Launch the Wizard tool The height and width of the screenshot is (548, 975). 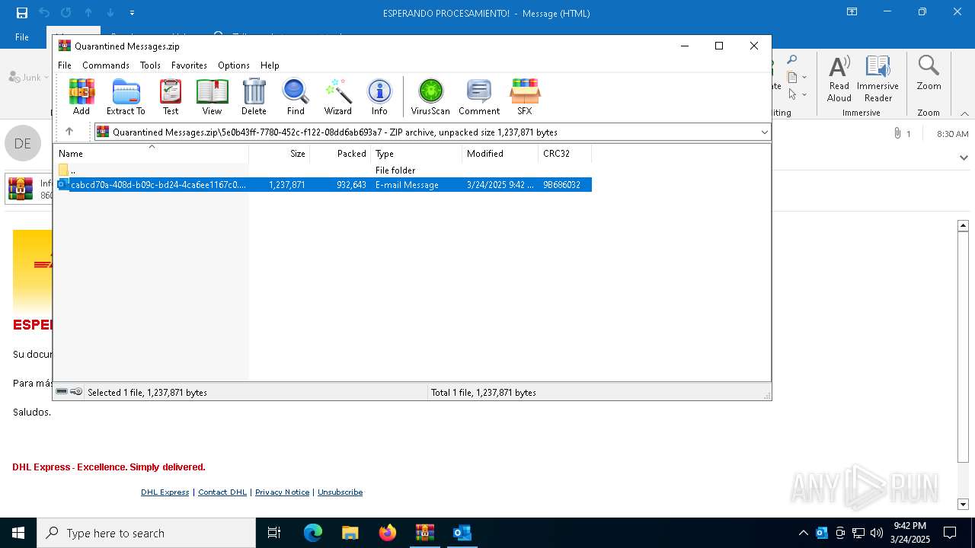(338, 97)
